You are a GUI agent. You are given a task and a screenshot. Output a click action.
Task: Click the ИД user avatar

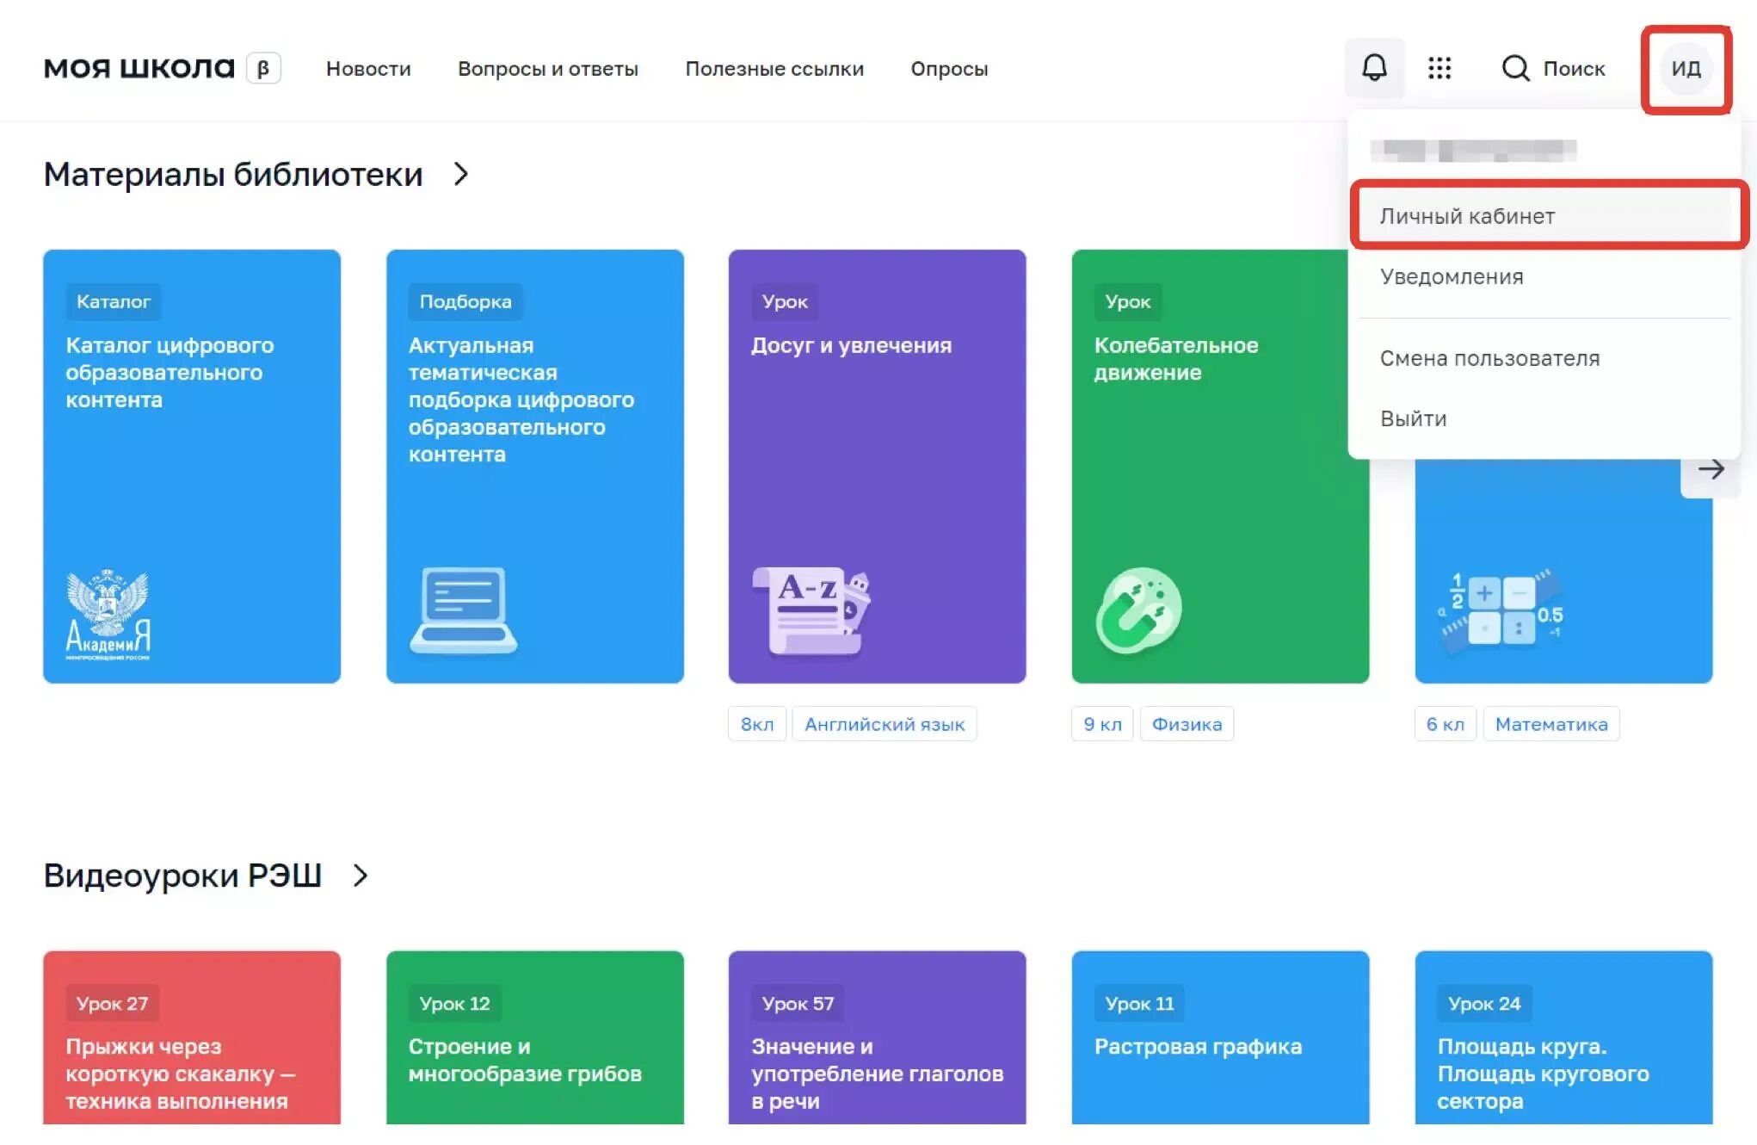pyautogui.click(x=1686, y=69)
